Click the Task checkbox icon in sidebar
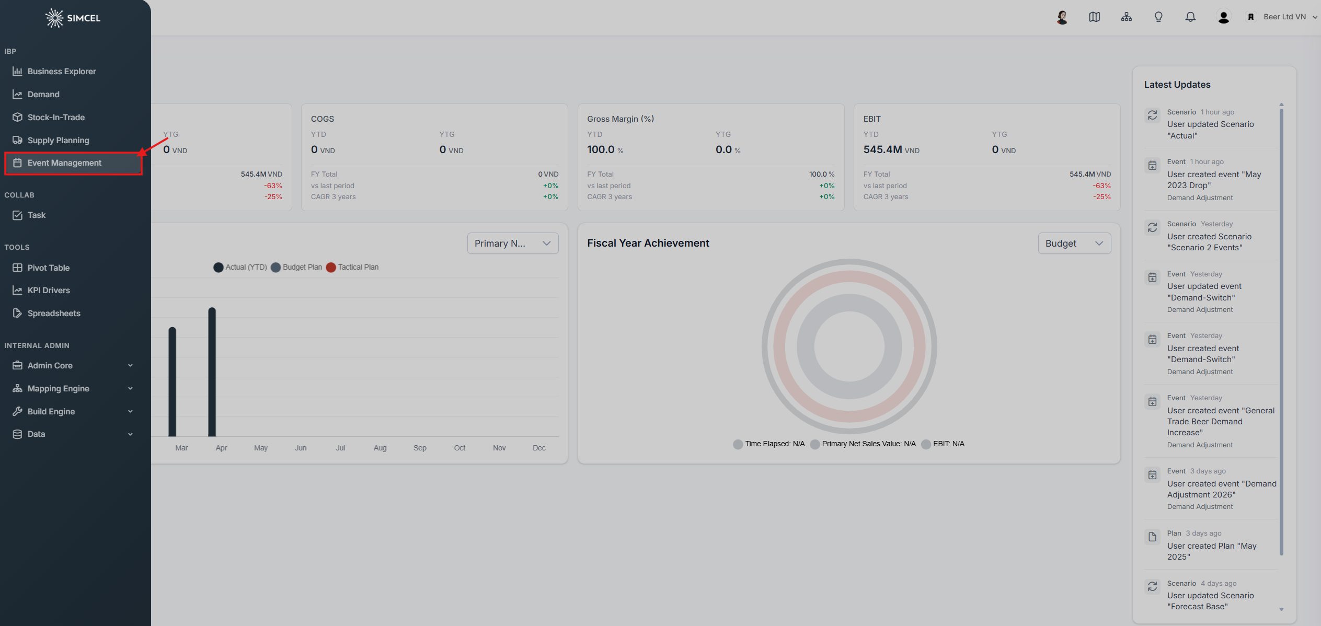This screenshot has height=626, width=1321. (17, 215)
